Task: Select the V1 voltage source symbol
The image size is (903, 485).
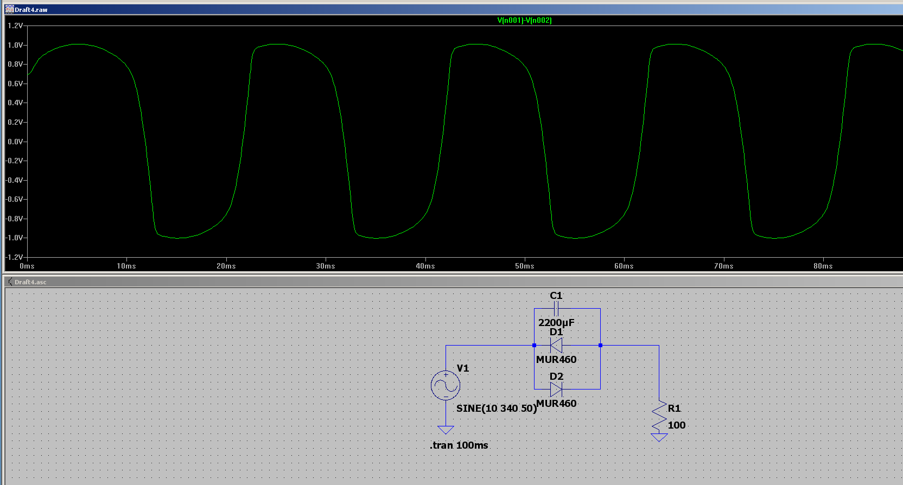Action: coord(446,386)
